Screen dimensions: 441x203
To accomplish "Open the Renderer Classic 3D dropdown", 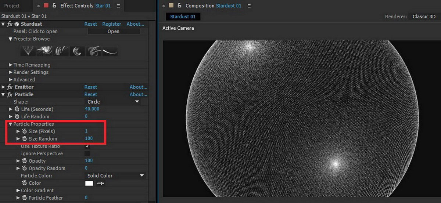I will pyautogui.click(x=424, y=17).
